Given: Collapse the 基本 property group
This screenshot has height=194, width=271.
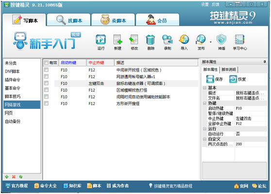Looking at the screenshot, I should [x=204, y=88].
